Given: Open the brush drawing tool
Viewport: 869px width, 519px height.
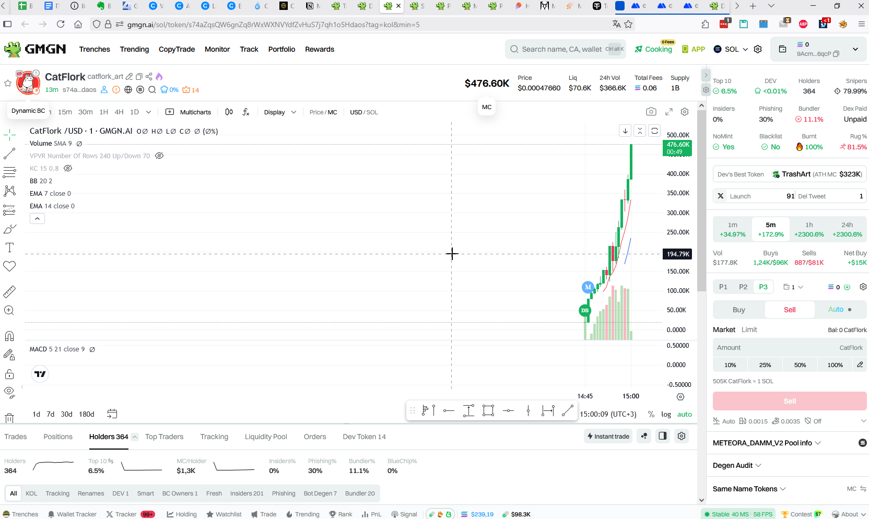Looking at the screenshot, I should [9, 229].
